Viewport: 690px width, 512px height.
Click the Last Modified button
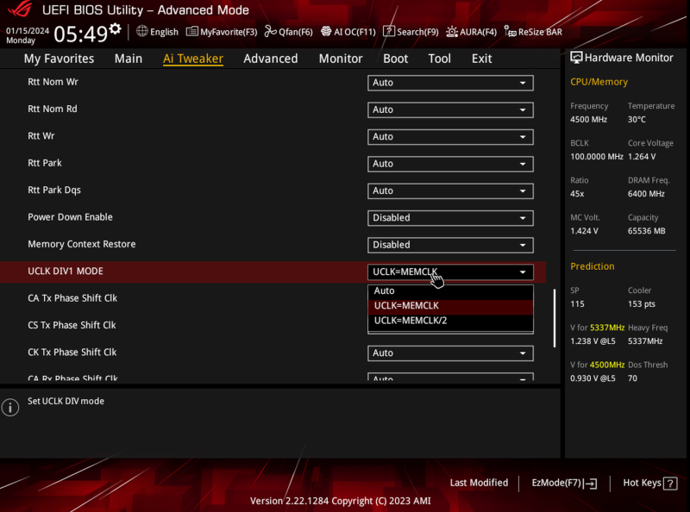(479, 483)
